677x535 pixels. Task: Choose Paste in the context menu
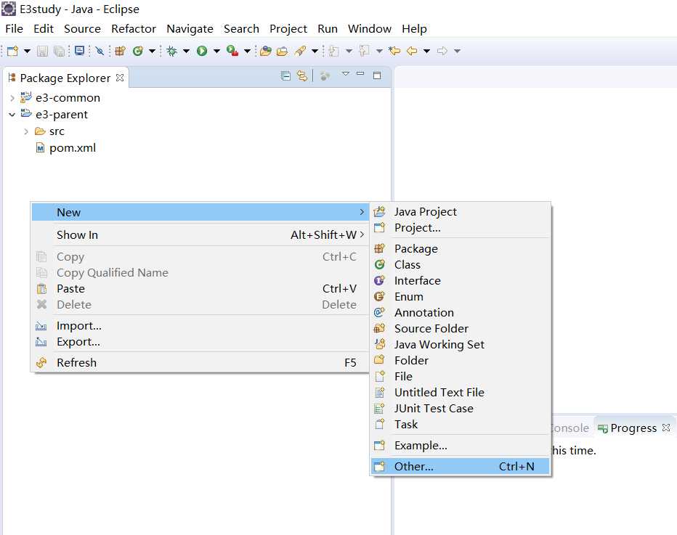200,289
